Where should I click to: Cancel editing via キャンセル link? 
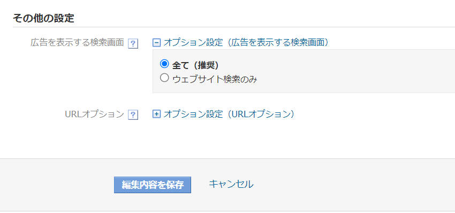tap(231, 184)
